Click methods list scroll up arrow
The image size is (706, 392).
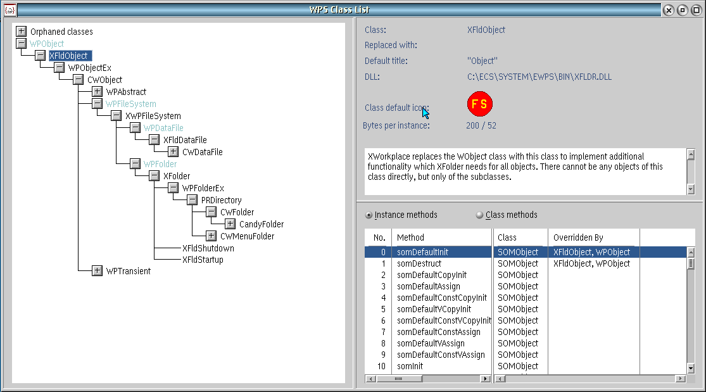pos(691,252)
